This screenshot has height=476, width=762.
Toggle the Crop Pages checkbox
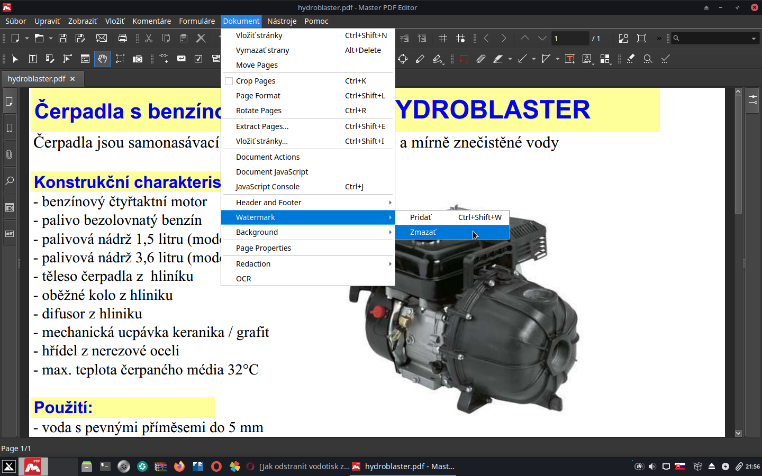click(x=229, y=81)
